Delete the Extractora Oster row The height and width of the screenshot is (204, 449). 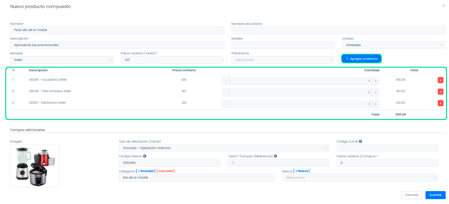click(x=440, y=103)
